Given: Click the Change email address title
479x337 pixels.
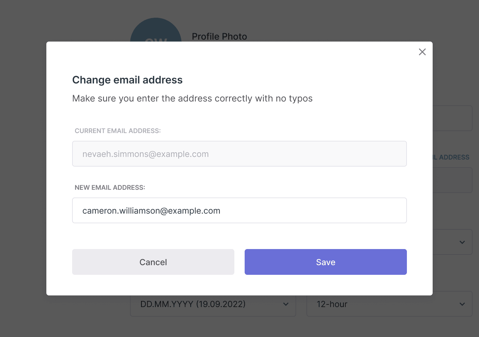Looking at the screenshot, I should (127, 80).
